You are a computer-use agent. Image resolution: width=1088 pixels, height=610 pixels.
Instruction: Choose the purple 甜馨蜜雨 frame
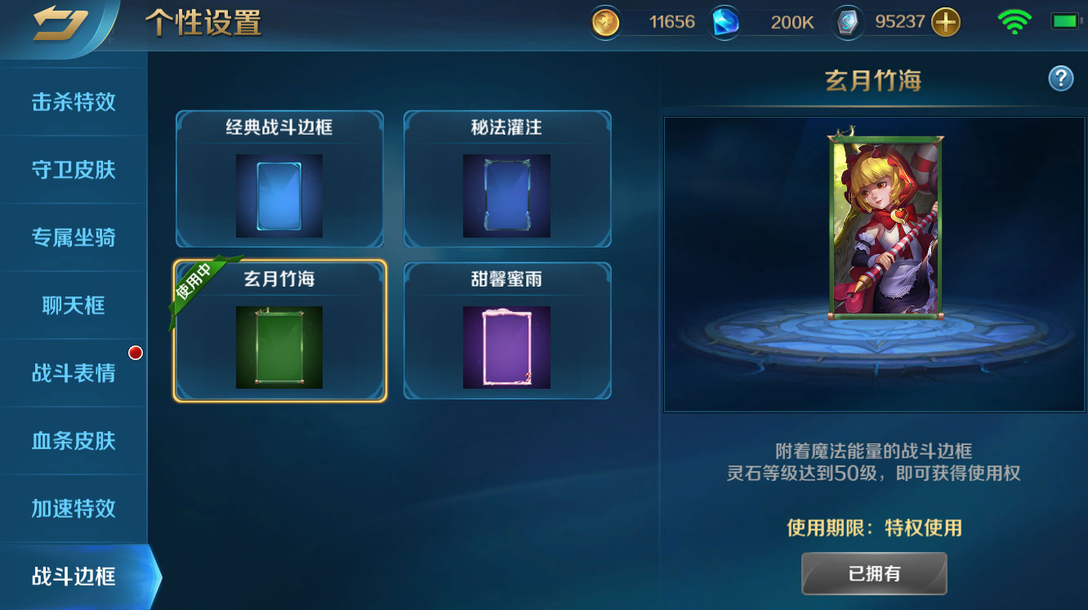pos(506,331)
